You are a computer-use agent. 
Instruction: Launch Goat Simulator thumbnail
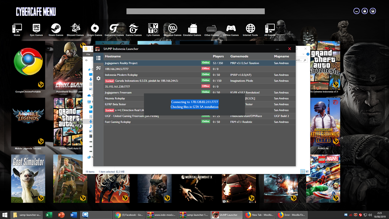pyautogui.click(x=28, y=179)
